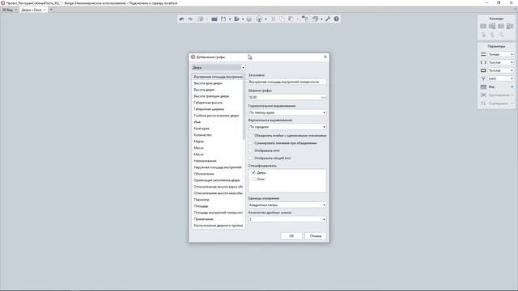Click the Группировать brackets icon
The height and width of the screenshot is (291, 518).
(x=483, y=95)
